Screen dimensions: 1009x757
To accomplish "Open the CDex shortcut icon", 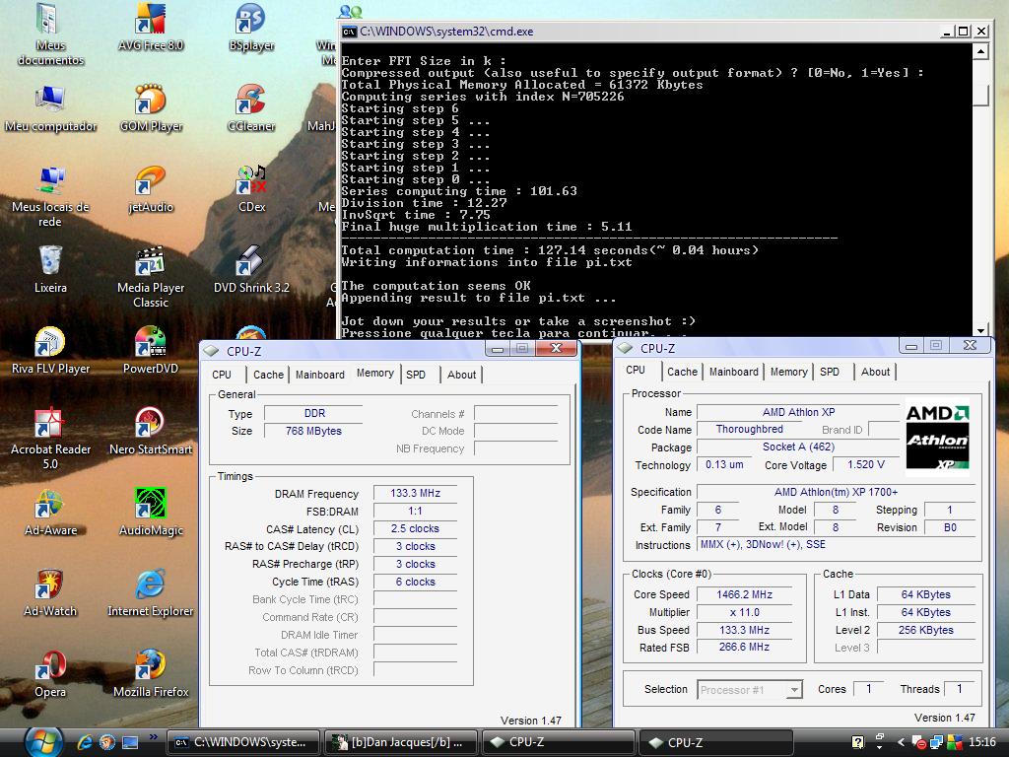I will tap(251, 189).
